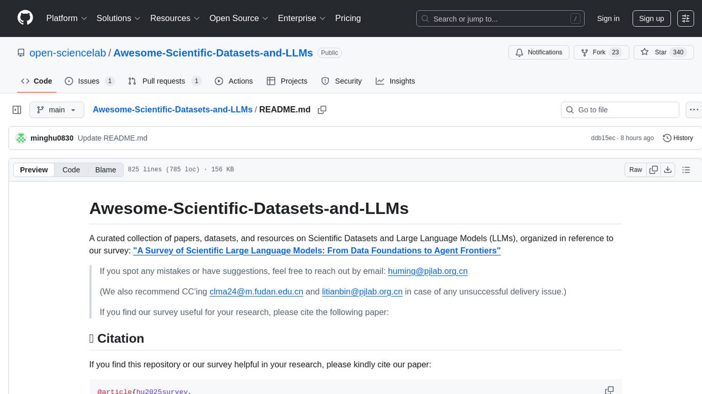Open the open-sciencelab owner page
Image resolution: width=702 pixels, height=394 pixels.
68,53
